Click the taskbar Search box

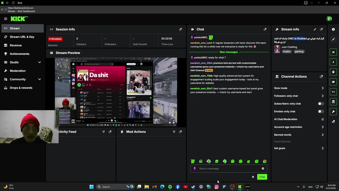pyautogui.click(x=115, y=187)
